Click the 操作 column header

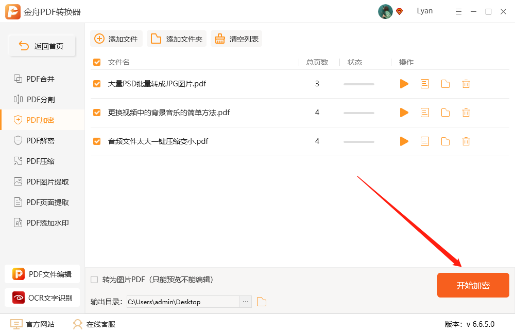pyautogui.click(x=406, y=62)
